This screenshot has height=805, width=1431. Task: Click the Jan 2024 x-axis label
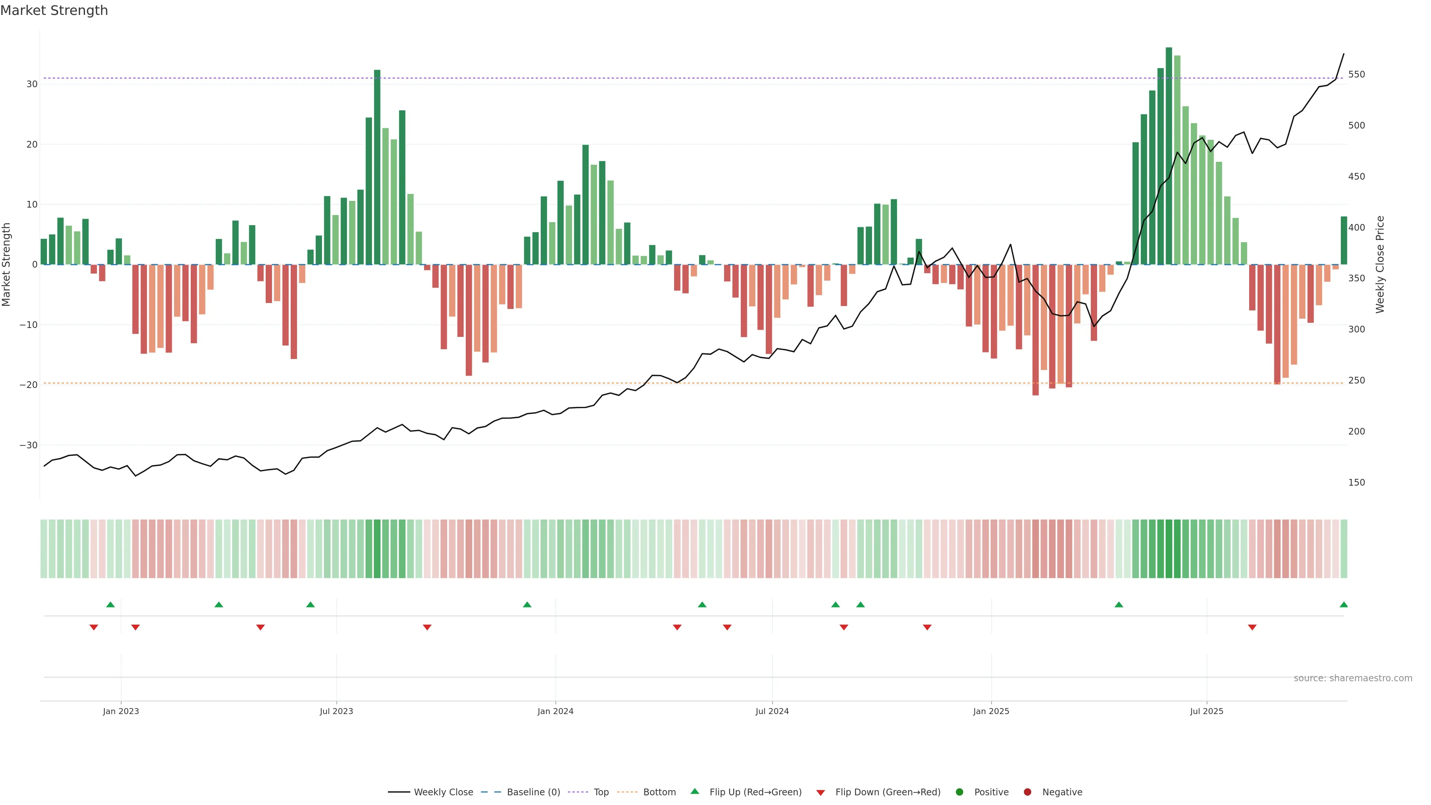pos(556,711)
